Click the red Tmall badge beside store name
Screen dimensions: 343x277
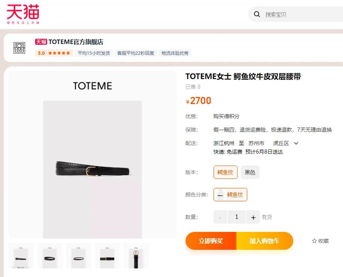click(41, 42)
